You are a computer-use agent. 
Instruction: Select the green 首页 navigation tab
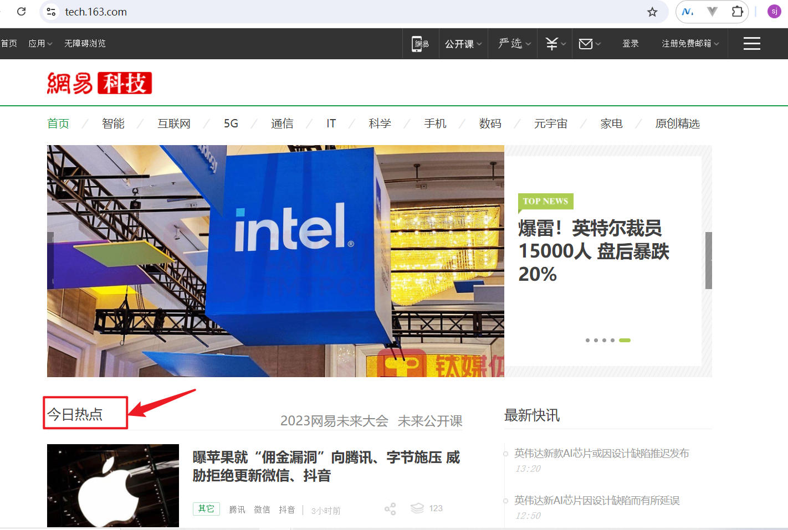(58, 124)
